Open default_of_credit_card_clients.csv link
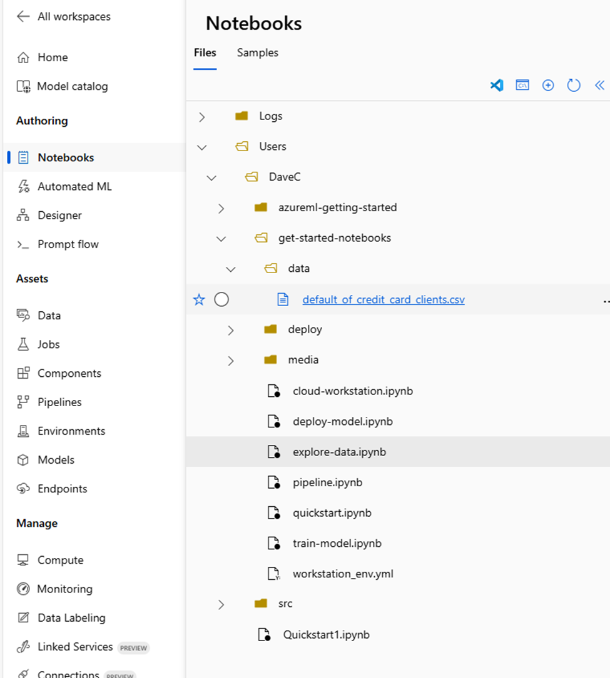The image size is (610, 678). (384, 299)
